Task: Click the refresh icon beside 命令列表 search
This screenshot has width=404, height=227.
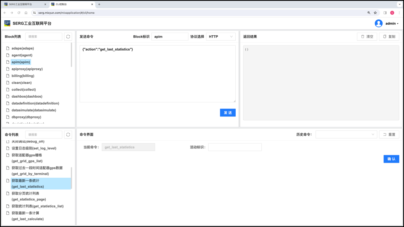Action: tap(68, 134)
